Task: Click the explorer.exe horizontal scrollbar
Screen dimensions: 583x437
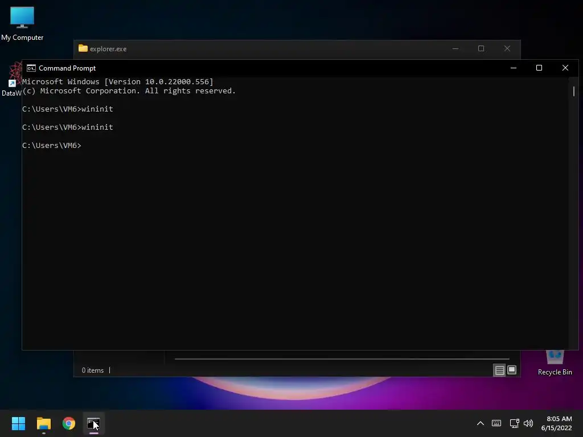Action: point(342,359)
